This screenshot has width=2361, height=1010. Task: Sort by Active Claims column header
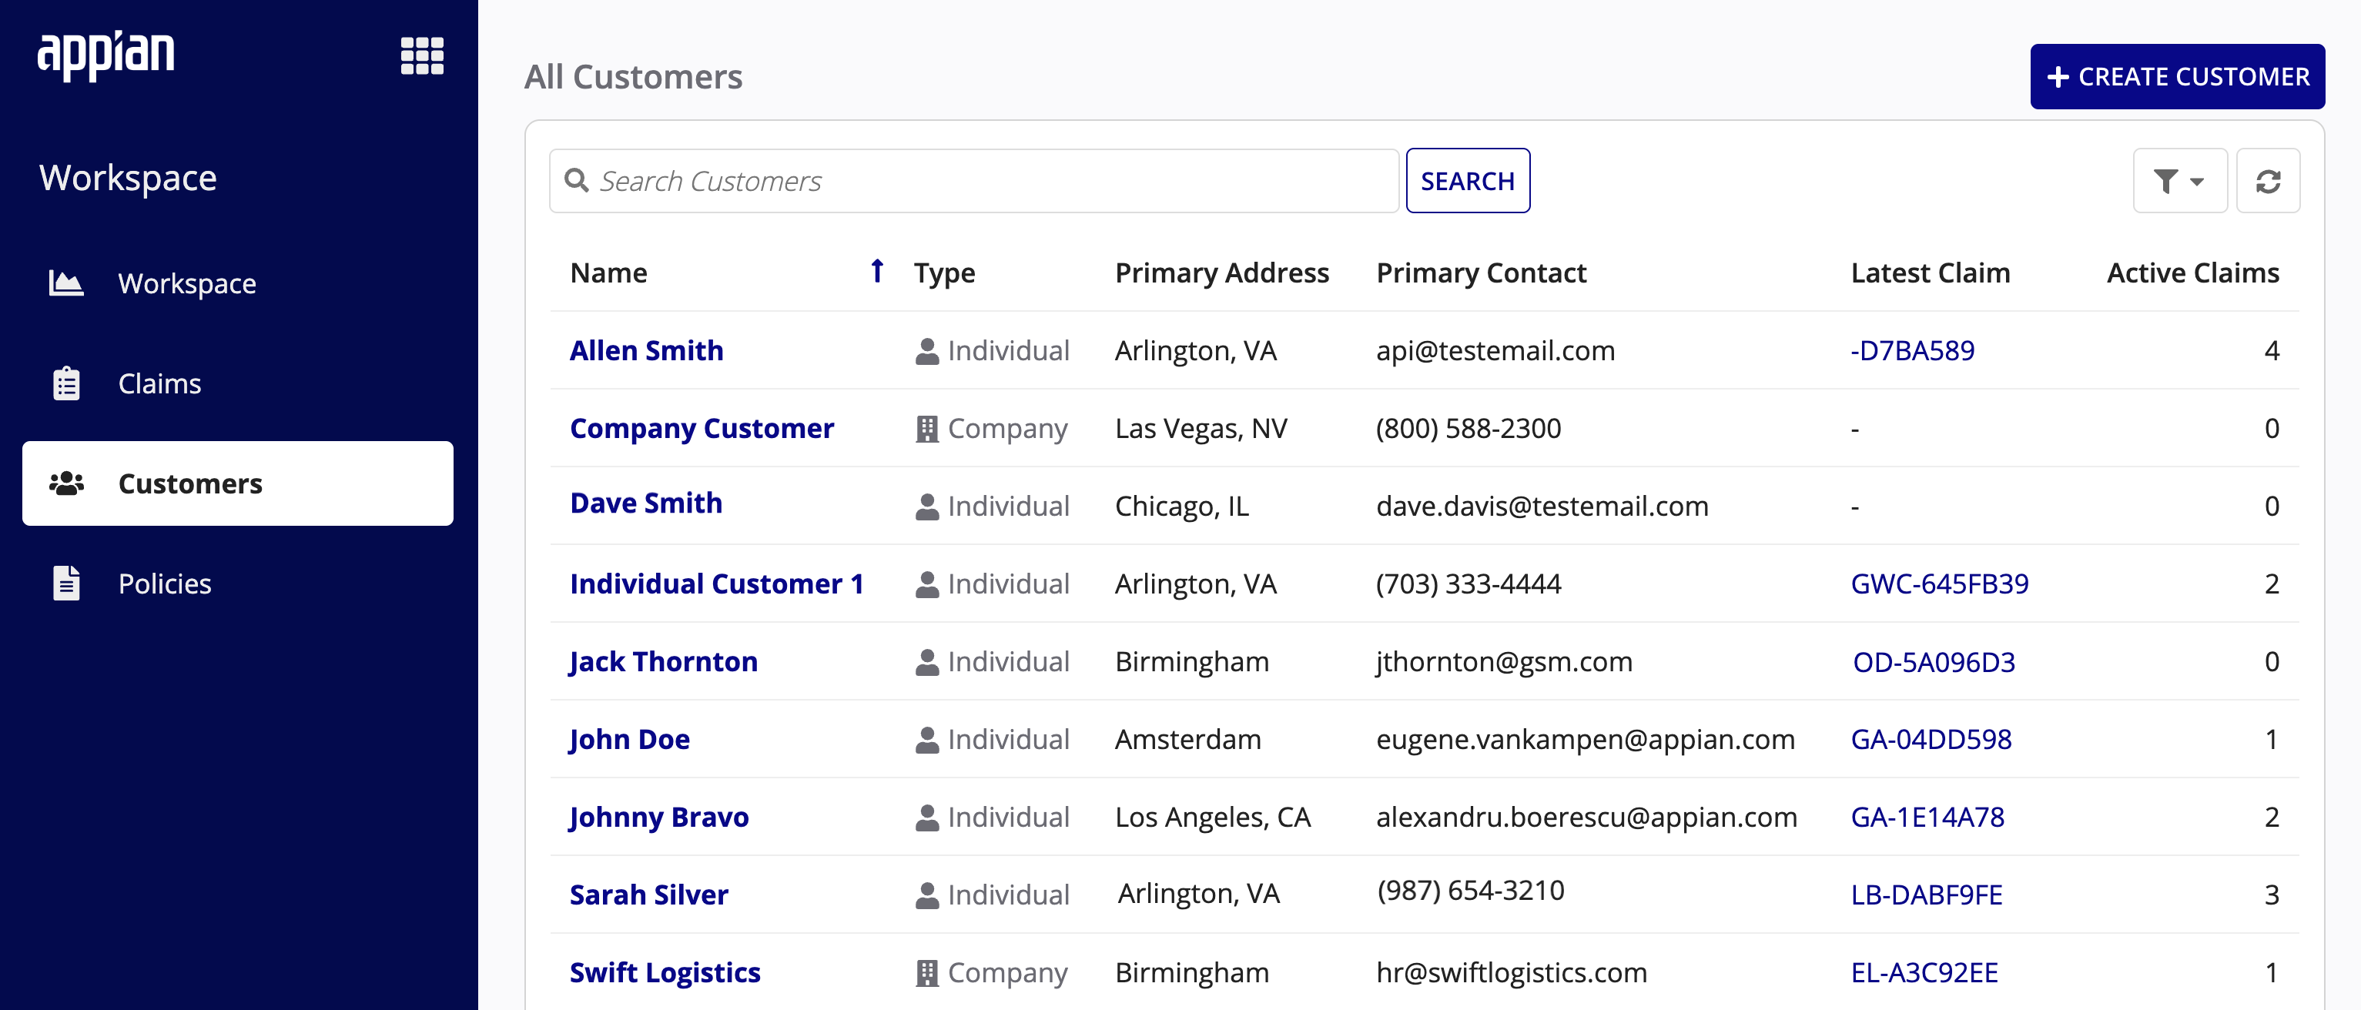2192,273
